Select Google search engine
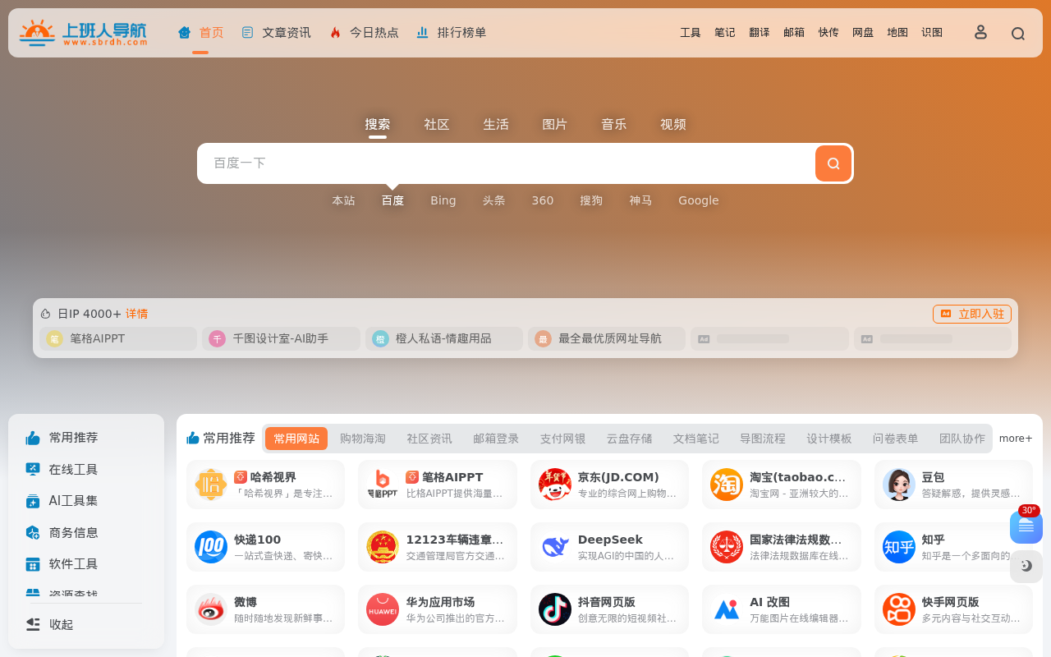 point(699,200)
